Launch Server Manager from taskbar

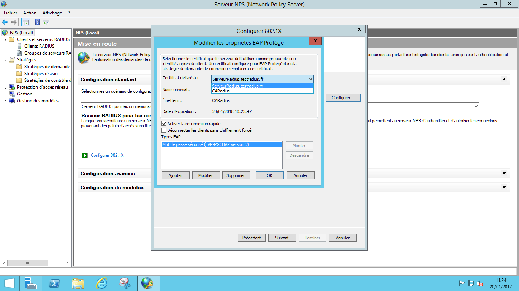[31, 283]
